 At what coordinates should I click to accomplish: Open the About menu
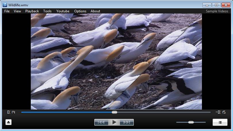[95, 11]
